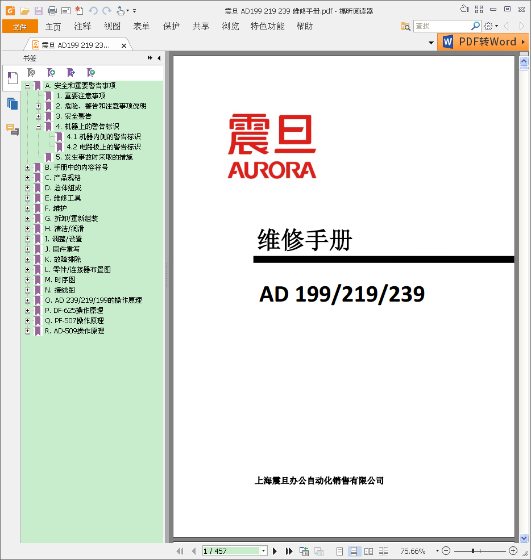
Task: Click the zoom out minus button
Action: pos(446,551)
